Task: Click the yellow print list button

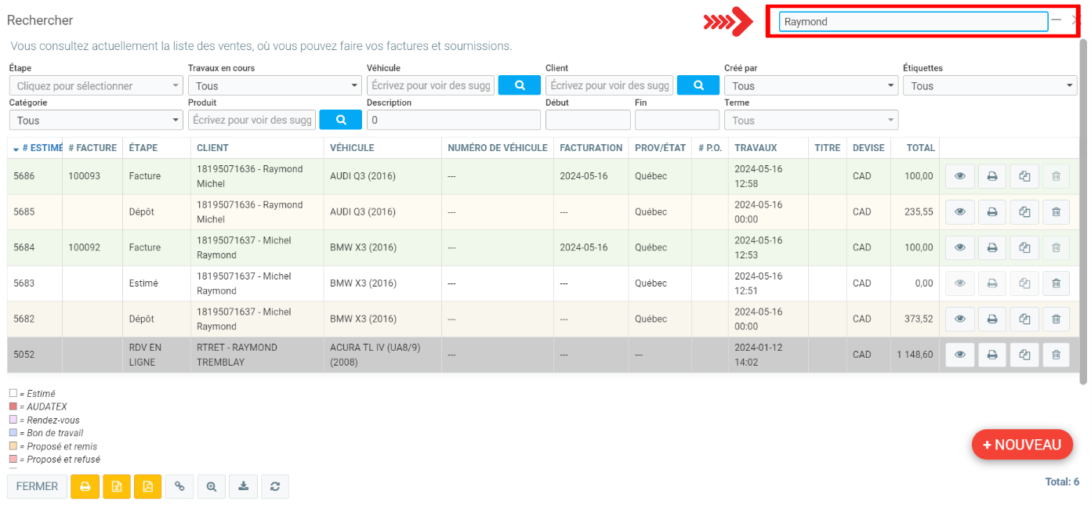Action: (85, 486)
